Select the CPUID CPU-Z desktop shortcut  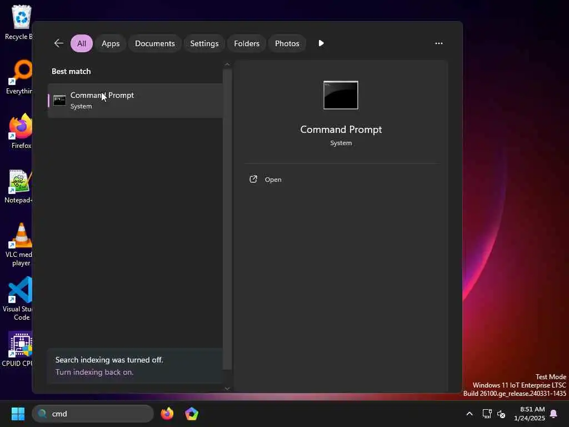click(18, 349)
